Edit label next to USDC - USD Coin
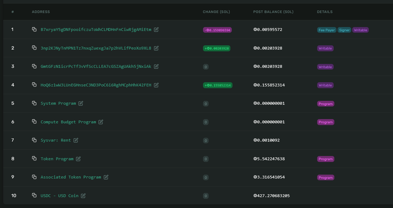 pos(83,196)
